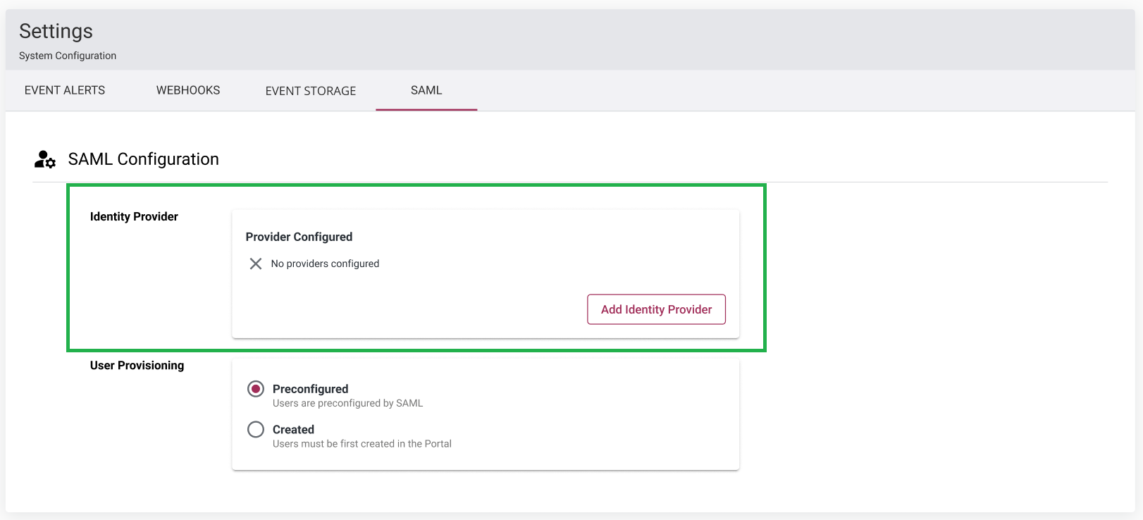This screenshot has height=520, width=1143.
Task: Click Users must be first created description
Action: tap(362, 444)
